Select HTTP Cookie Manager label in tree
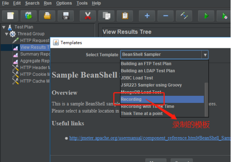The height and width of the screenshot is (162, 231). [x=35, y=74]
